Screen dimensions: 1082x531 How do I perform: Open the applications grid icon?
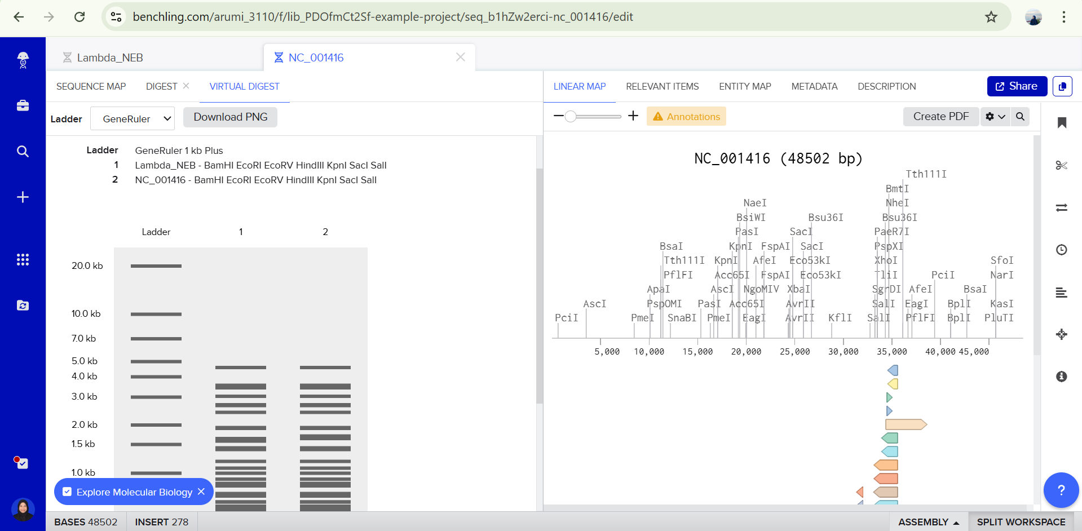[23, 259]
